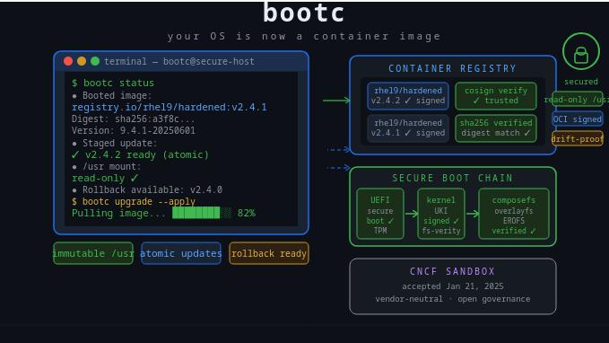Click the yellow terminal minimize dot
The image size is (609, 343).
tap(82, 61)
